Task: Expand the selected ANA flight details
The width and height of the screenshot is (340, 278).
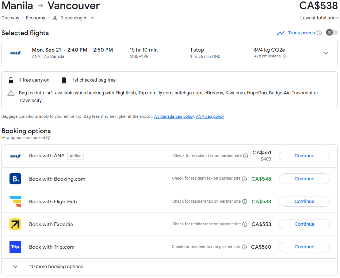Action: click(x=325, y=53)
